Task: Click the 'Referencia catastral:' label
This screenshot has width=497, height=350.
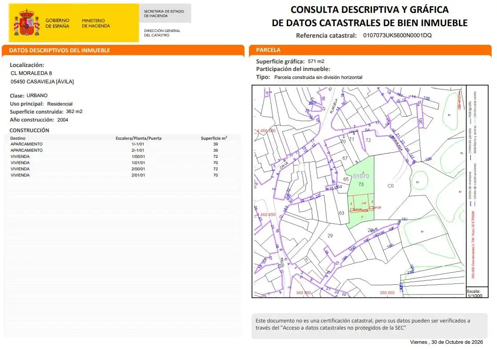Action: coord(326,35)
